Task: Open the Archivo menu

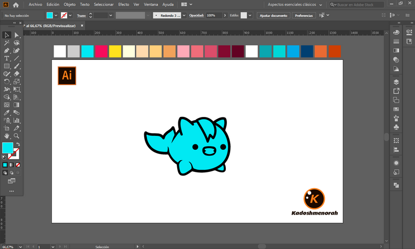Action: click(35, 4)
